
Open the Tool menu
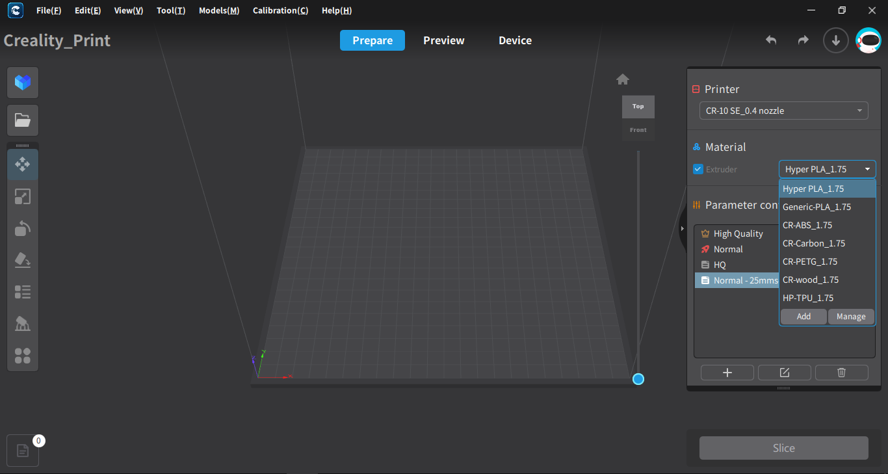click(x=171, y=10)
